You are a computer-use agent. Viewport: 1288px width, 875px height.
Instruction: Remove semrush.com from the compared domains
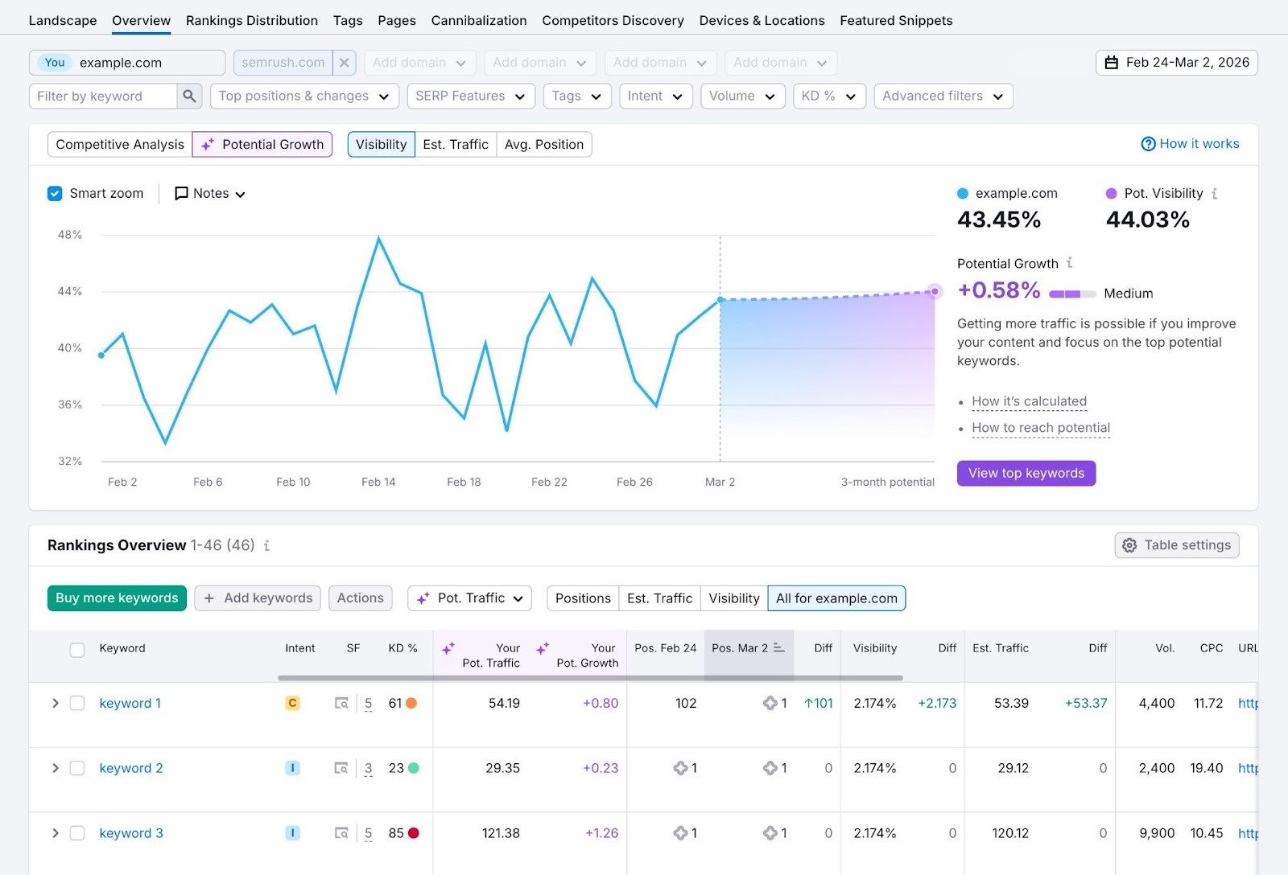click(x=345, y=62)
